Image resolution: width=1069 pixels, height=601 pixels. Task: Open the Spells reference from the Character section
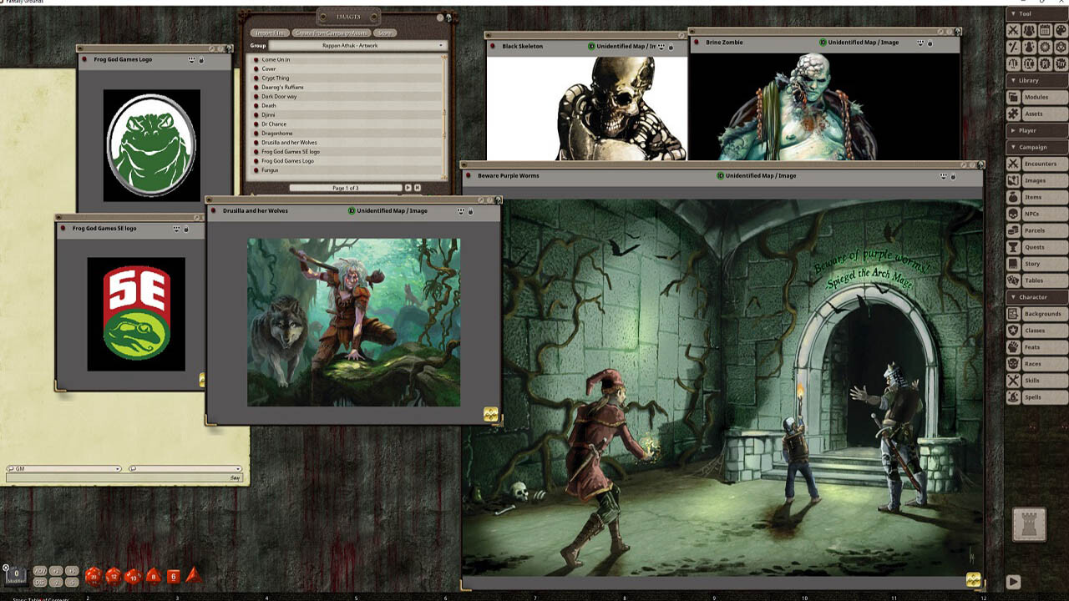tap(1036, 397)
